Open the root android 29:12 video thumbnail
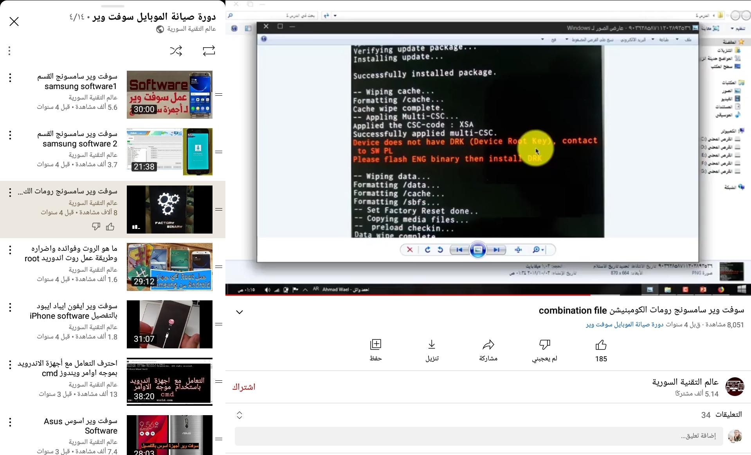This screenshot has width=751, height=455. tap(169, 267)
